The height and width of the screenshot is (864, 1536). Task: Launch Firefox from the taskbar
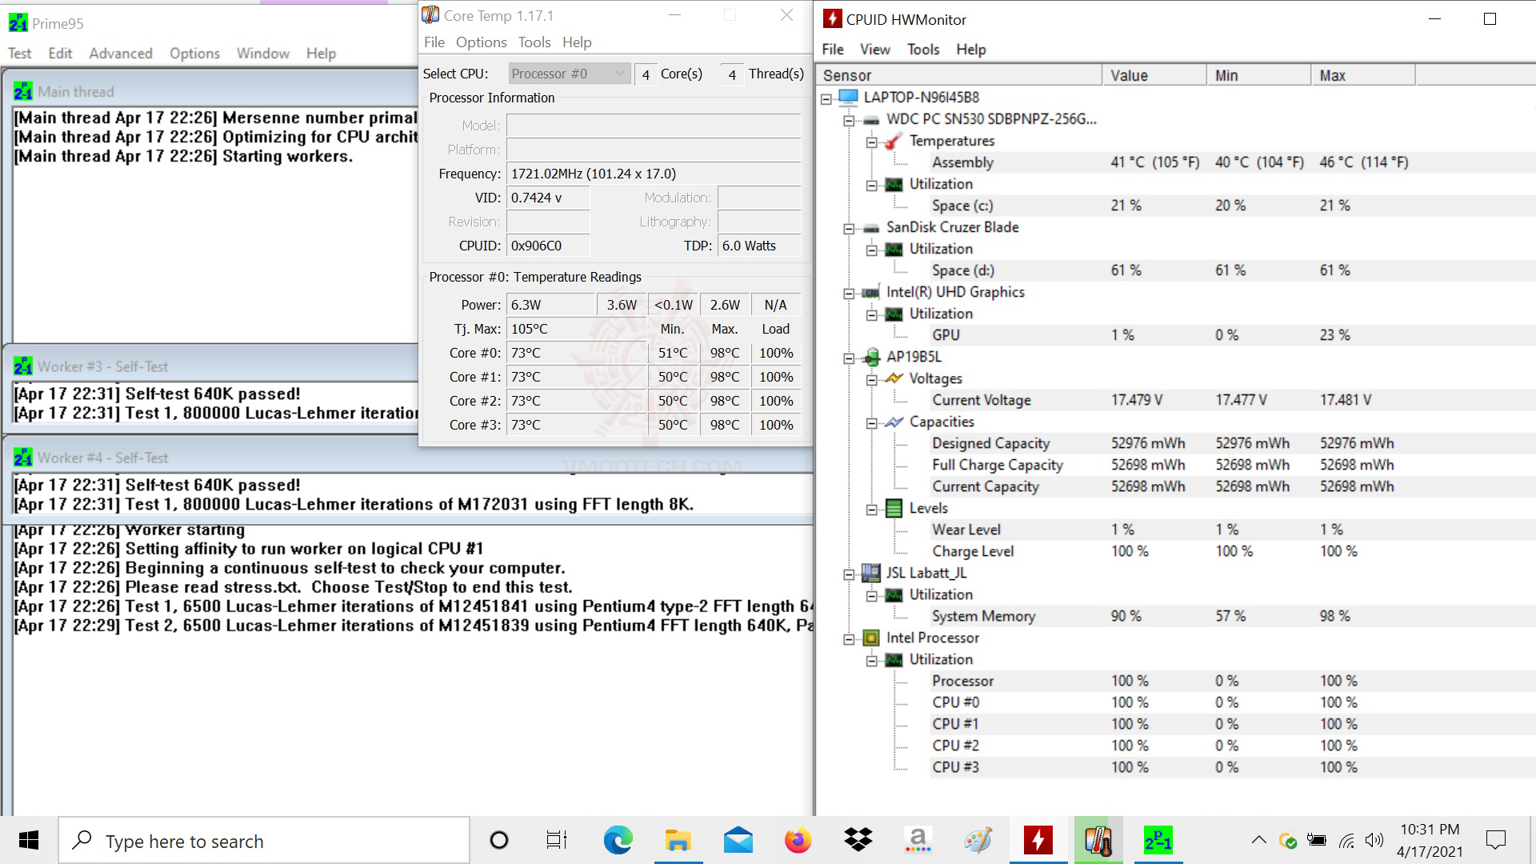798,840
